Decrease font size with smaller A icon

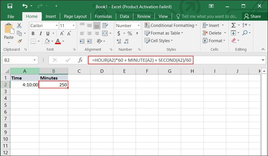(69, 33)
